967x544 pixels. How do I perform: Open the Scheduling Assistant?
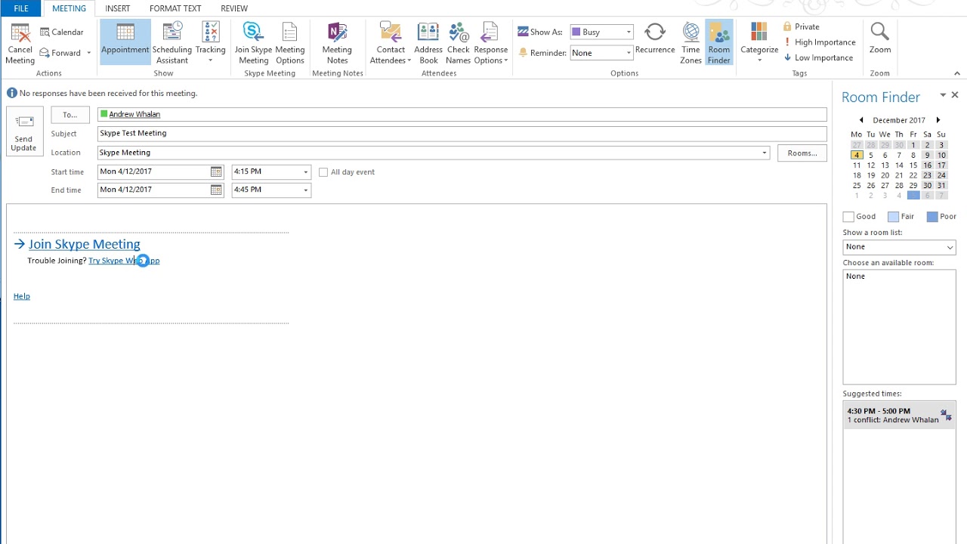172,42
